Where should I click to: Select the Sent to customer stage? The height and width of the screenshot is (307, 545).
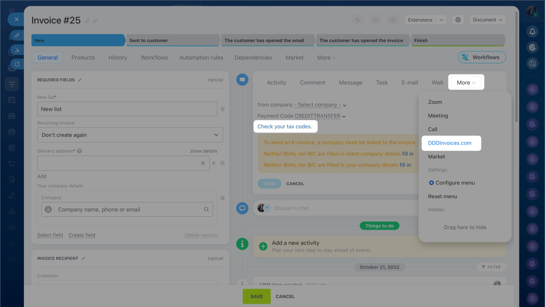tap(172, 40)
